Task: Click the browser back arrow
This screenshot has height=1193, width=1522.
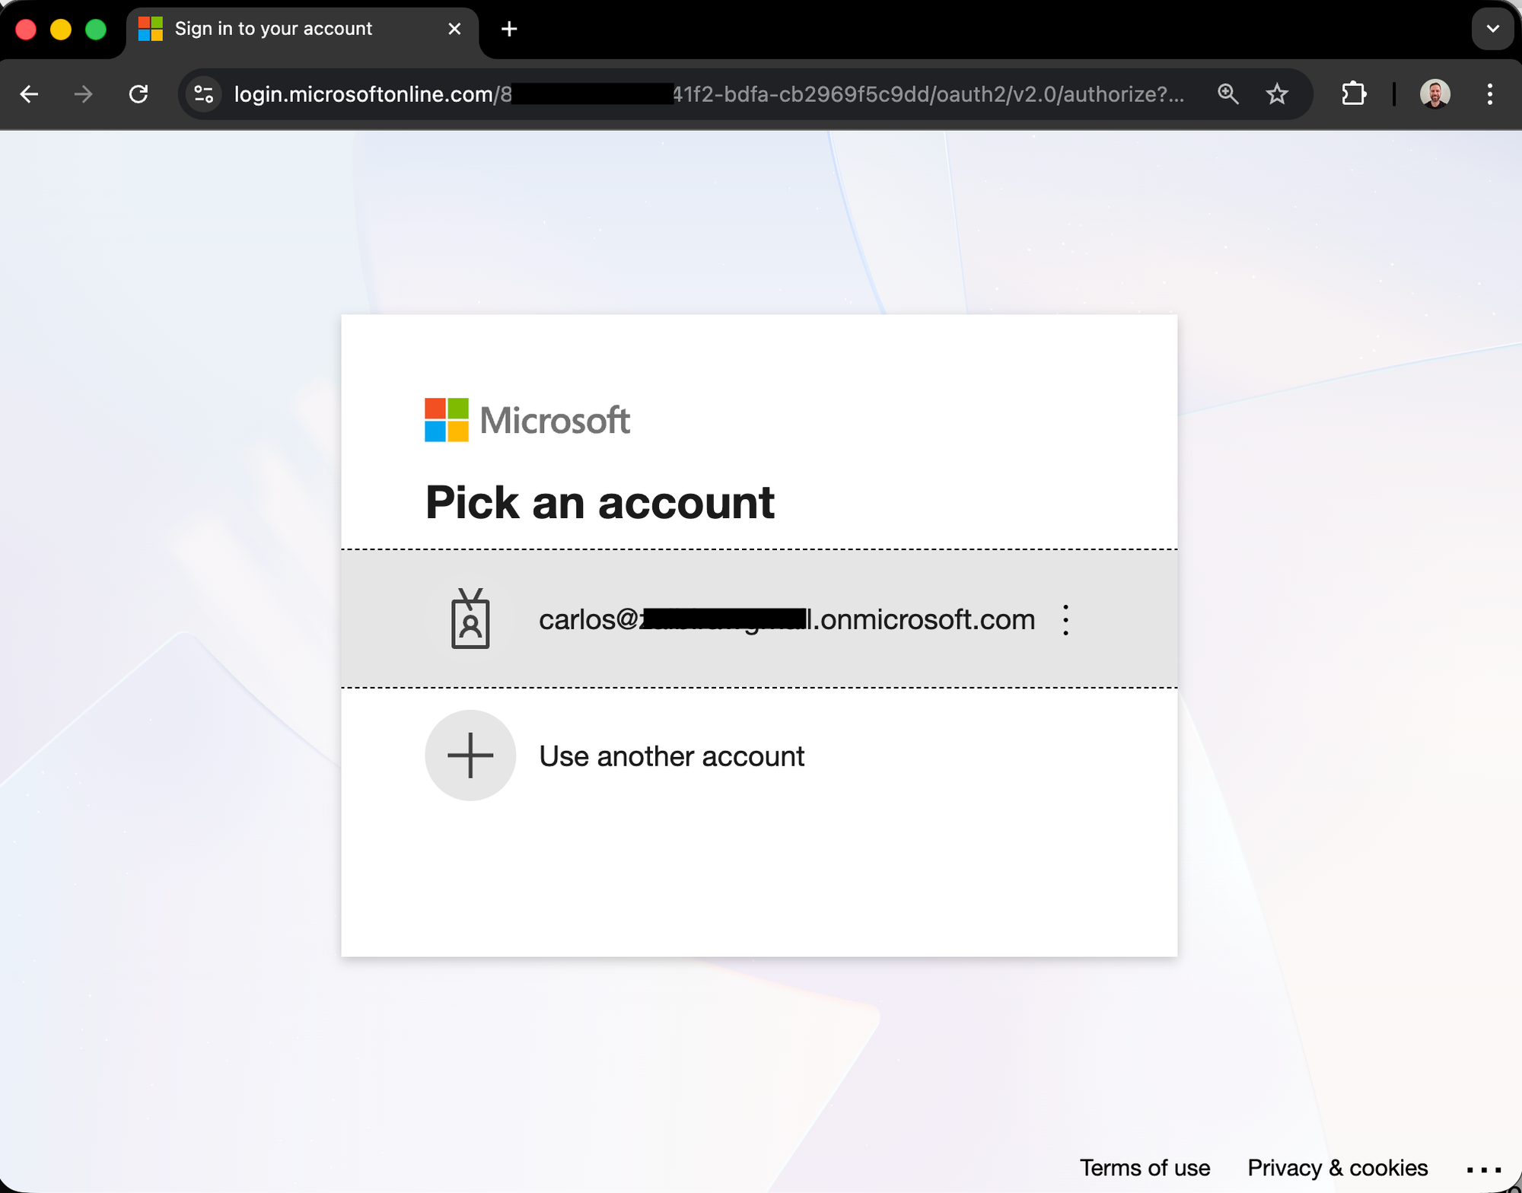Action: (29, 94)
